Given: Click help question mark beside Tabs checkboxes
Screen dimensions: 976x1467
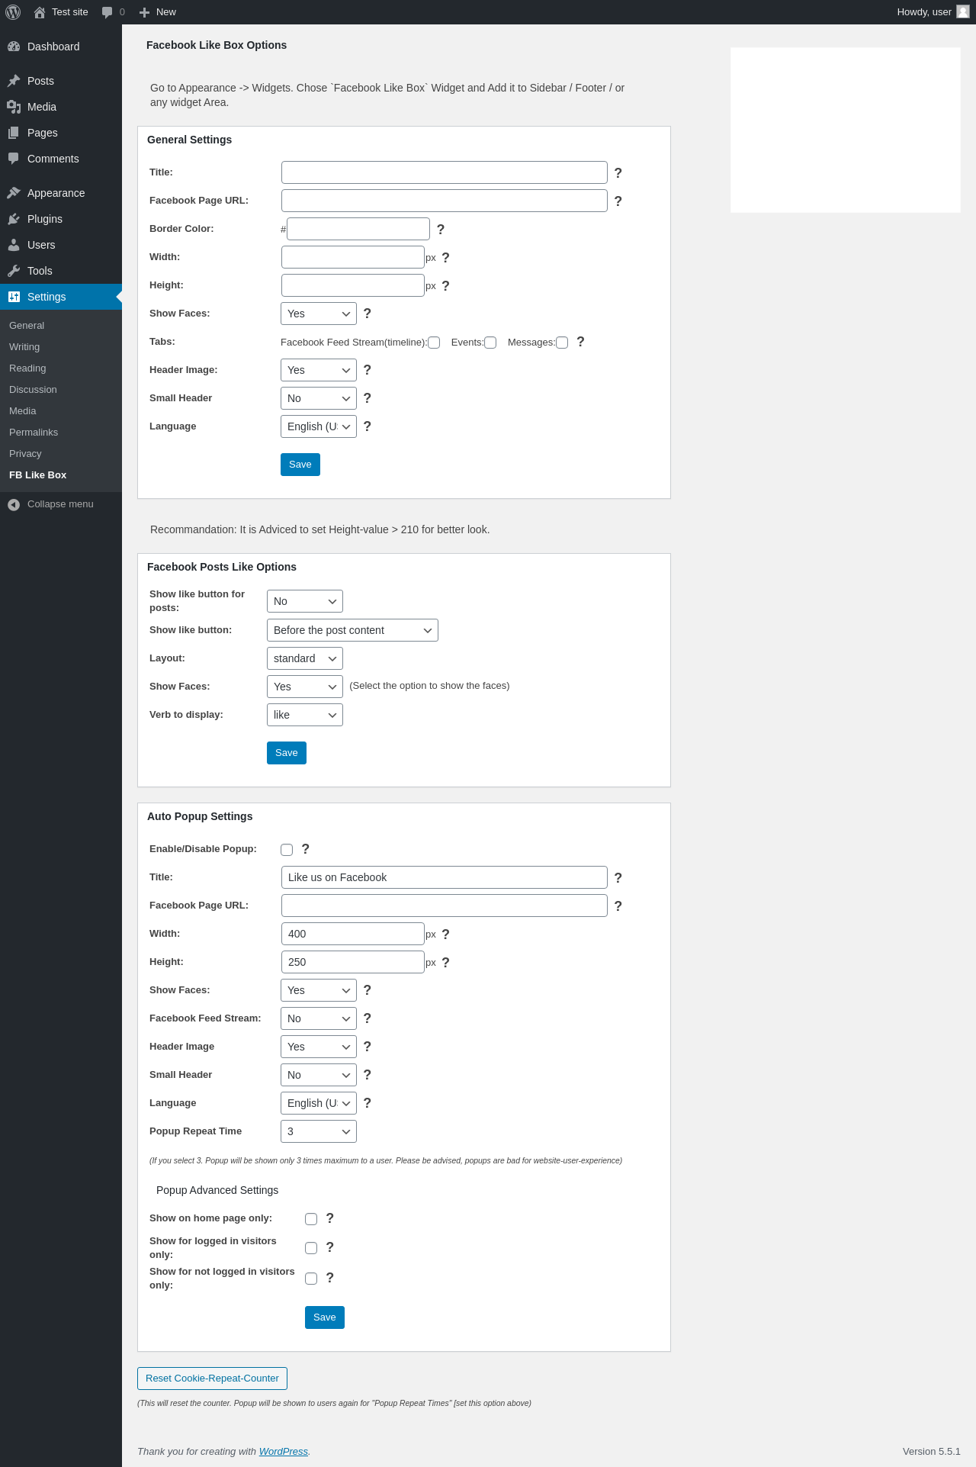Looking at the screenshot, I should [x=581, y=342].
